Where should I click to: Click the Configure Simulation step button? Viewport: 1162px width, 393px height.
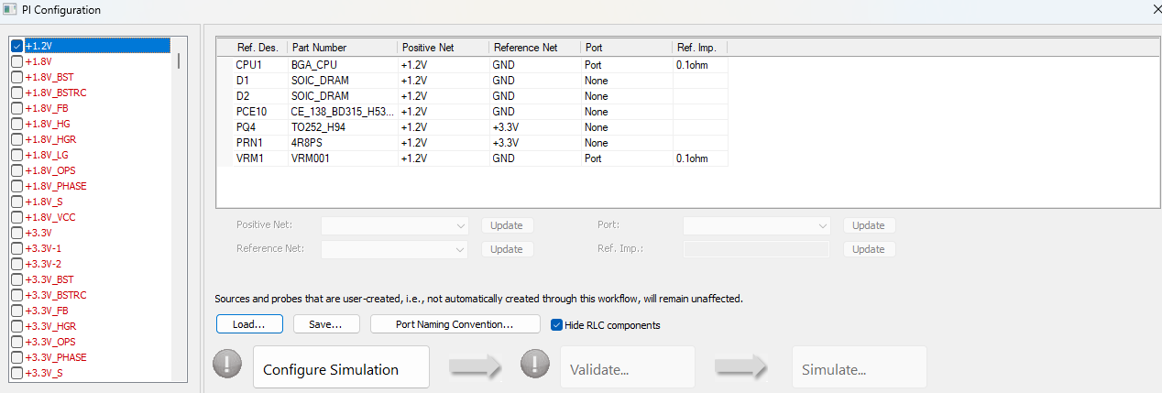point(341,366)
